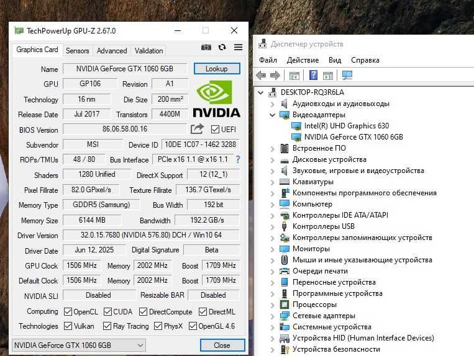Toggle the OpenCL checkbox
This screenshot has width=474, height=356.
point(68,311)
